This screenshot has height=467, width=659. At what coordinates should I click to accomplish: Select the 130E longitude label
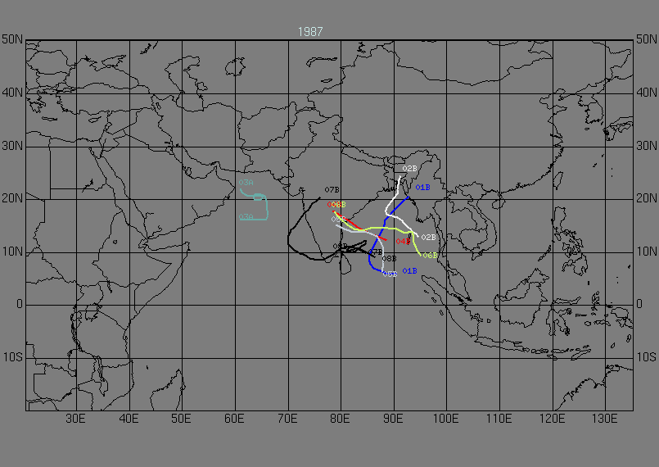[604, 418]
